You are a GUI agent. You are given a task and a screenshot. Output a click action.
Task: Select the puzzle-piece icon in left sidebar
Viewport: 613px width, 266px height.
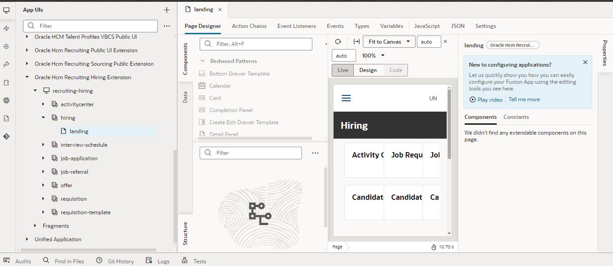(x=6, y=82)
